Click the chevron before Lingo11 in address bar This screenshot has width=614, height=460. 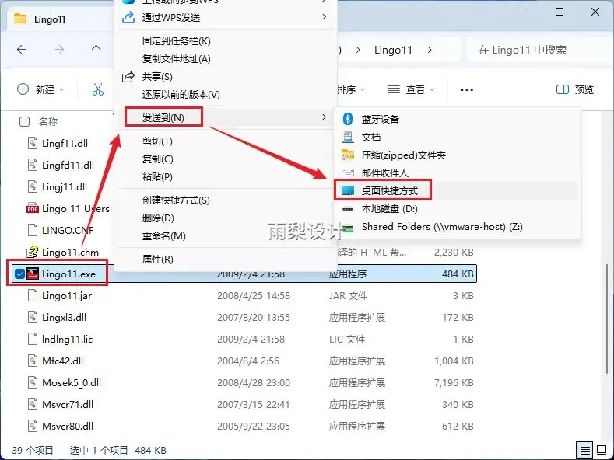click(x=358, y=50)
